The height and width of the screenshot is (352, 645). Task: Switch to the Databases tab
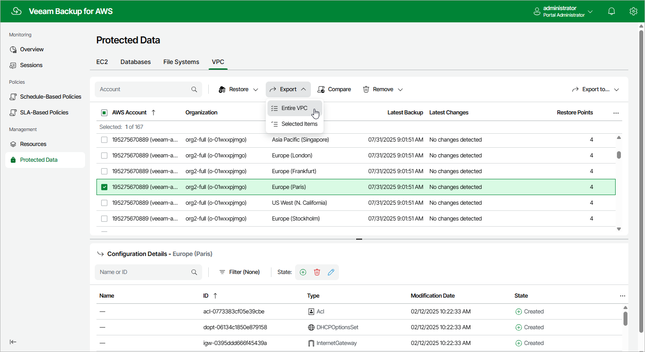135,62
